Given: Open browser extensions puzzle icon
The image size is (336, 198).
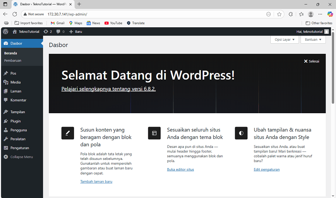Looking at the screenshot, I should coord(290,14).
